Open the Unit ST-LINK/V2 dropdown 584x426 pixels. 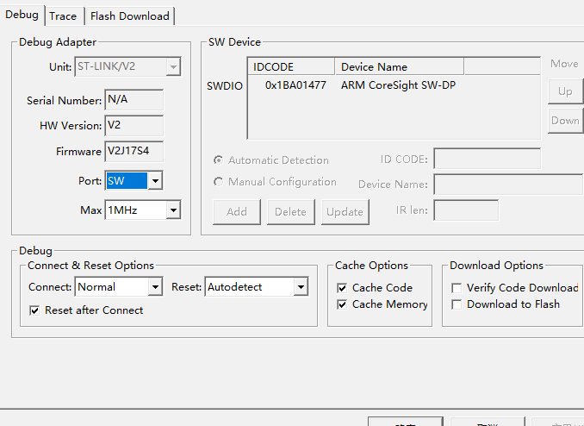[x=128, y=66]
